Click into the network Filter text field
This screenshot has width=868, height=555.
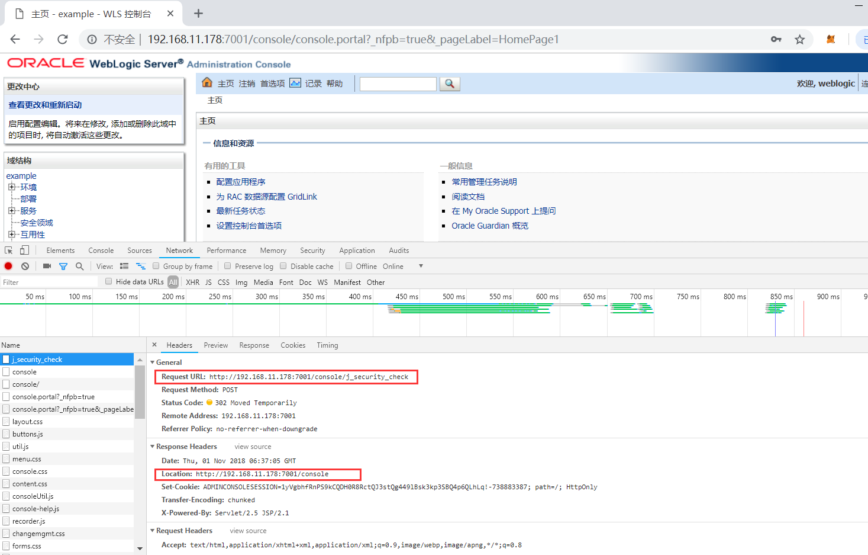pos(50,283)
